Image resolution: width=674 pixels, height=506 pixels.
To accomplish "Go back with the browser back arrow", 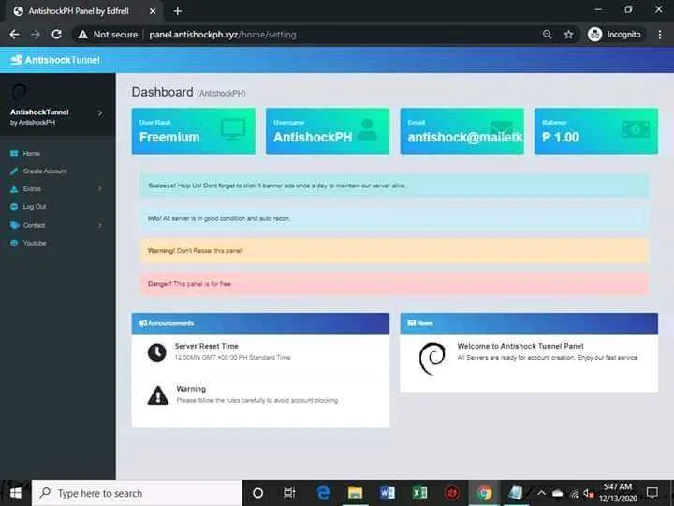I will 14,35.
